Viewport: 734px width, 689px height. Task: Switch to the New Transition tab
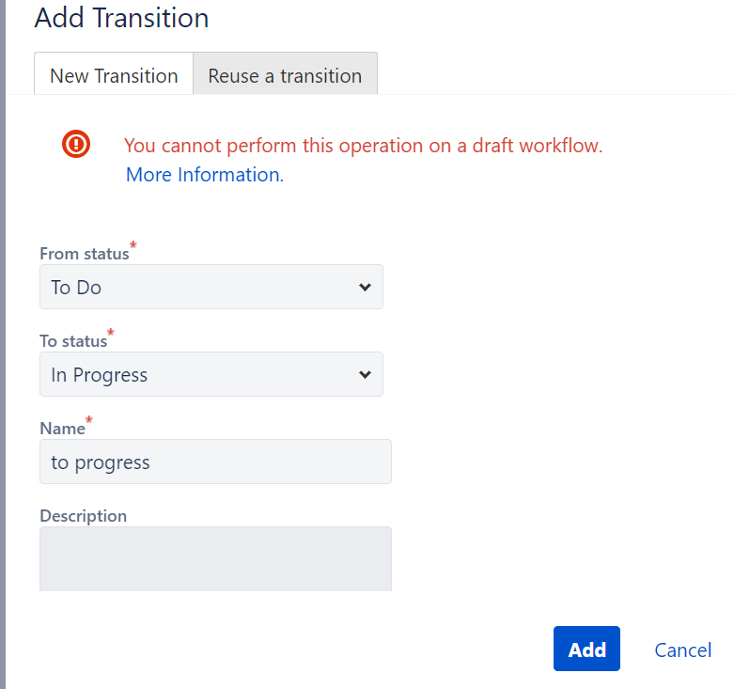[x=114, y=74]
